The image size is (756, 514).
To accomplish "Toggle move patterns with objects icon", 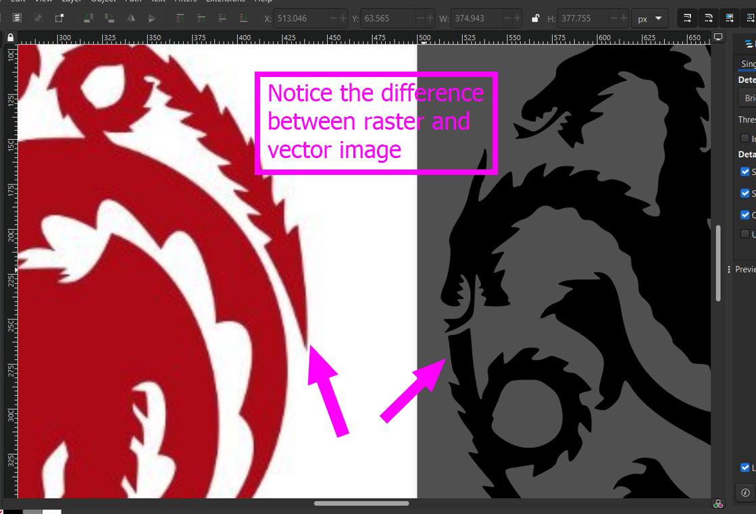I will point(750,18).
